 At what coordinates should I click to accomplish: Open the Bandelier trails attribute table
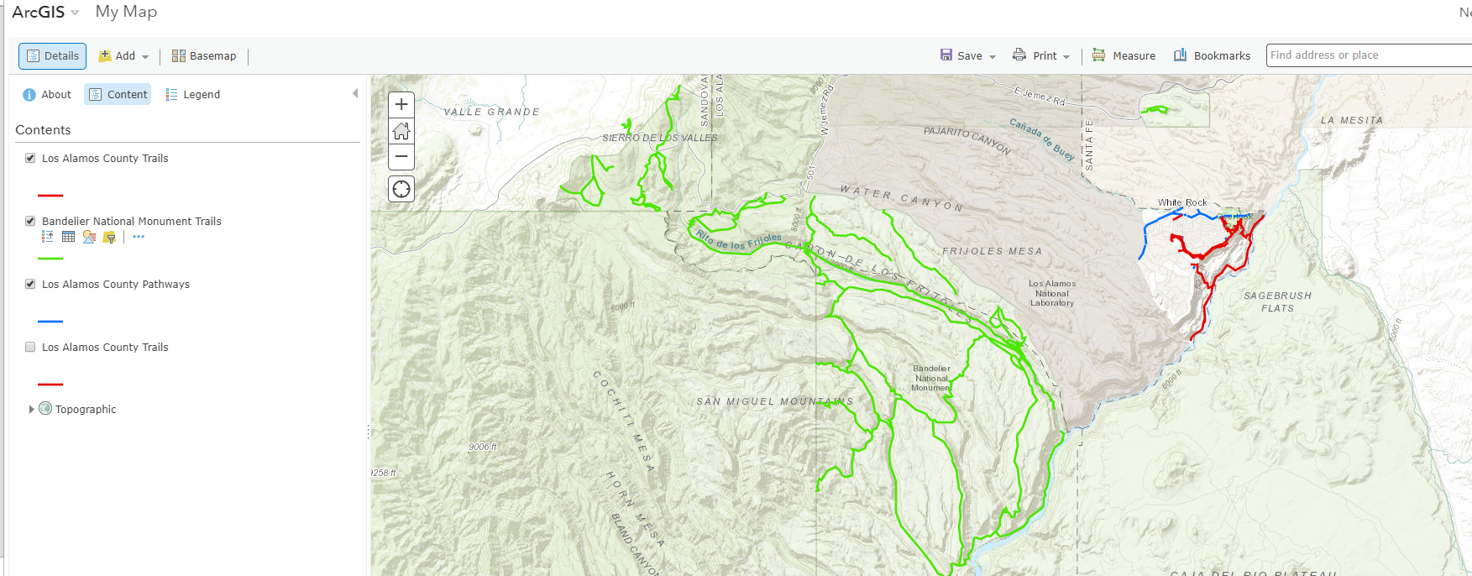coord(69,237)
